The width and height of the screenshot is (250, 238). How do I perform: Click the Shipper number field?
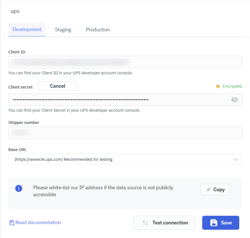[x=125, y=133]
